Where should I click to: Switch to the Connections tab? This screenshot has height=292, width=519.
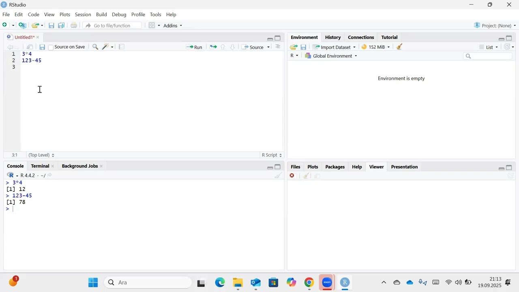(x=361, y=37)
